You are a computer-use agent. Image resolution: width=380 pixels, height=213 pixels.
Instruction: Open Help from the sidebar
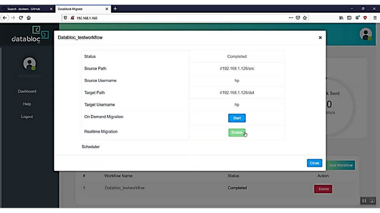click(27, 104)
